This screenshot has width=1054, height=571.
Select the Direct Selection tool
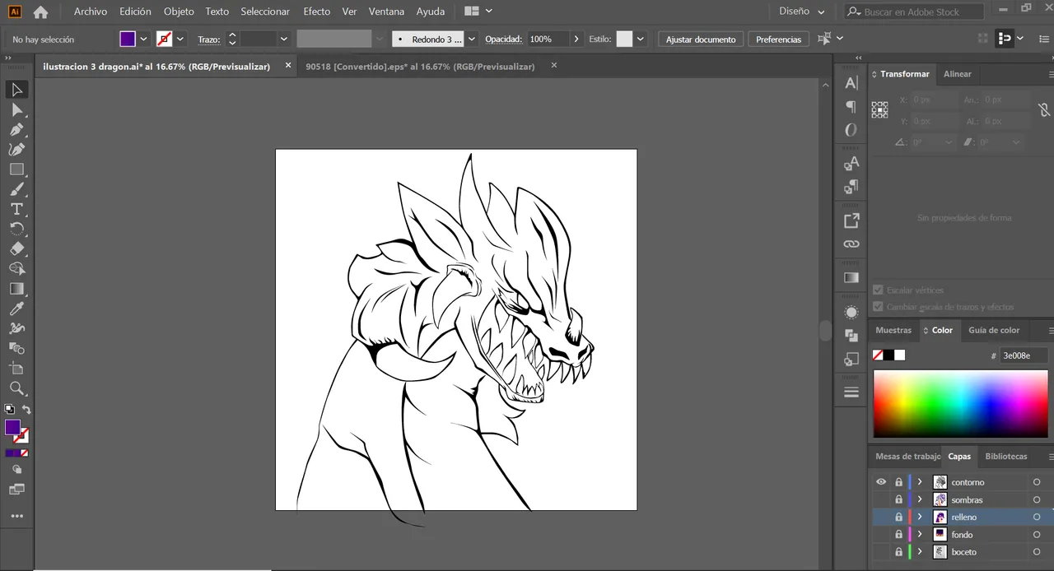16,109
